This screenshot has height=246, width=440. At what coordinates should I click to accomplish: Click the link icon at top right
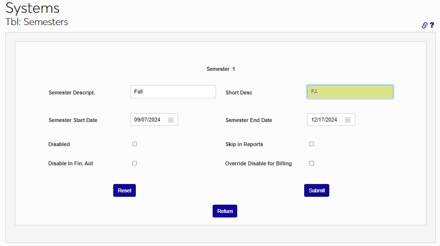pos(425,26)
